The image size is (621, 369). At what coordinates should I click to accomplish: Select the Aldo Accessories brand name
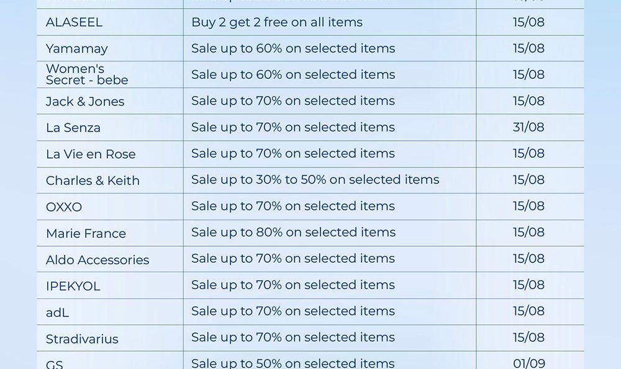click(97, 260)
